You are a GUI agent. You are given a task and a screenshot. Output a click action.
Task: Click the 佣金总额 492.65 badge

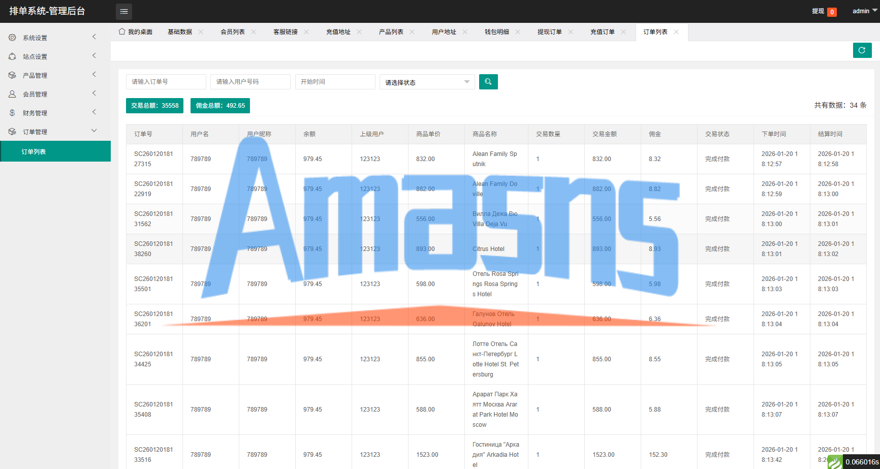[x=220, y=106]
